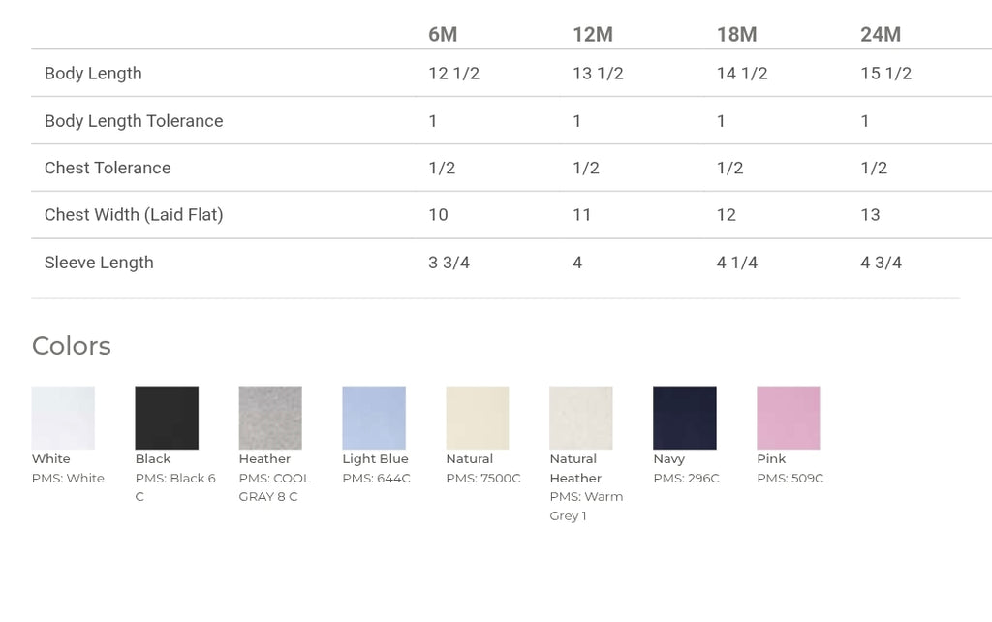The image size is (992, 622).
Task: Click the 6M size column header
Action: [x=443, y=34]
